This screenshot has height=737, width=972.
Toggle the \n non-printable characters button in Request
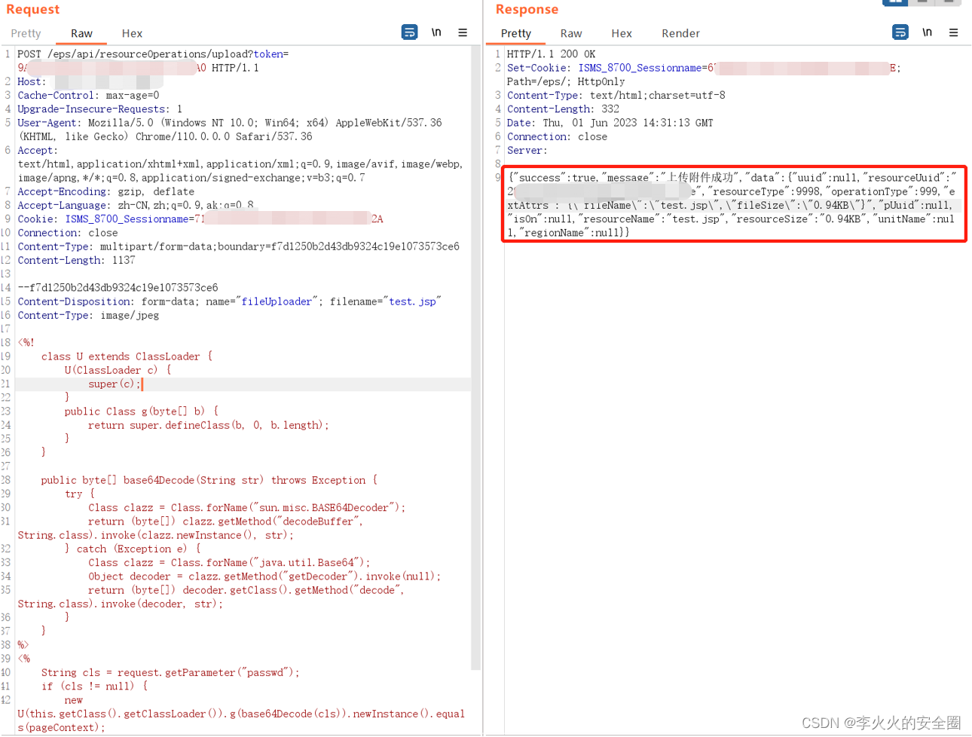point(436,32)
